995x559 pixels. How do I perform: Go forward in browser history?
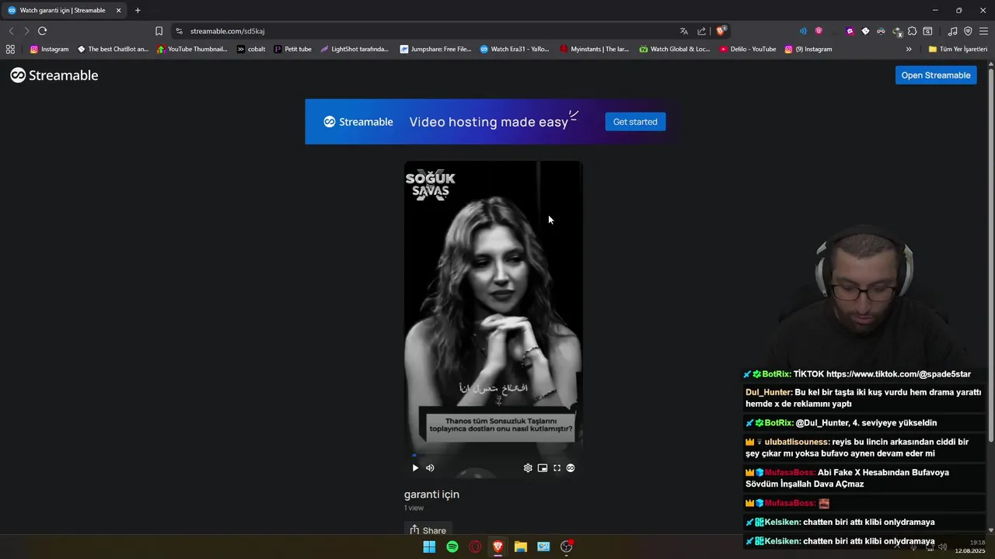(26, 31)
